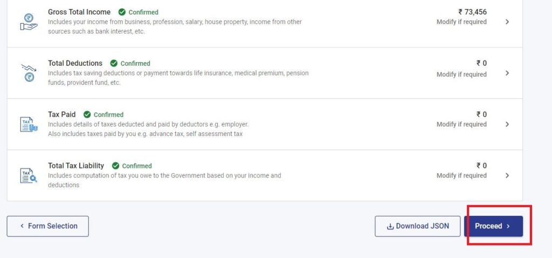The height and width of the screenshot is (258, 552).
Task: Open the Gross Total Income heading
Action: point(79,12)
